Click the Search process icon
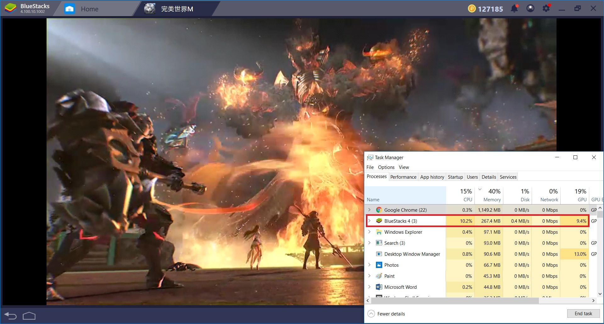Image resolution: width=604 pixels, height=324 pixels. tap(379, 243)
